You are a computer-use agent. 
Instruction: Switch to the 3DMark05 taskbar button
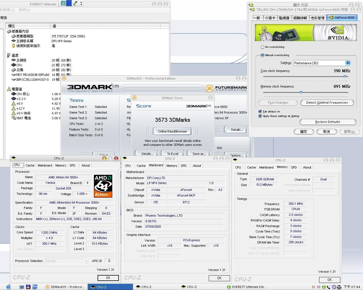click(x=65, y=287)
